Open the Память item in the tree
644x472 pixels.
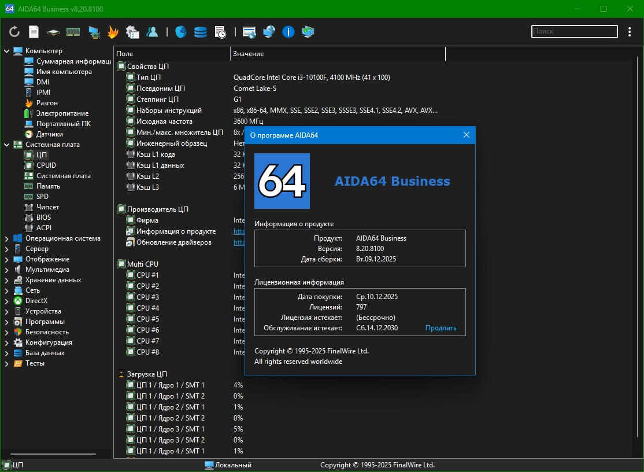[48, 186]
